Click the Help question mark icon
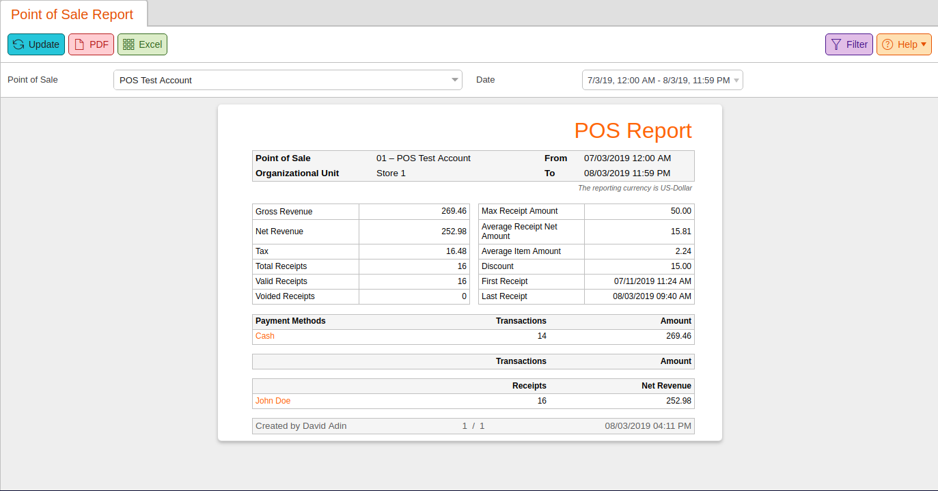Viewport: 938px width, 491px height. (x=887, y=44)
